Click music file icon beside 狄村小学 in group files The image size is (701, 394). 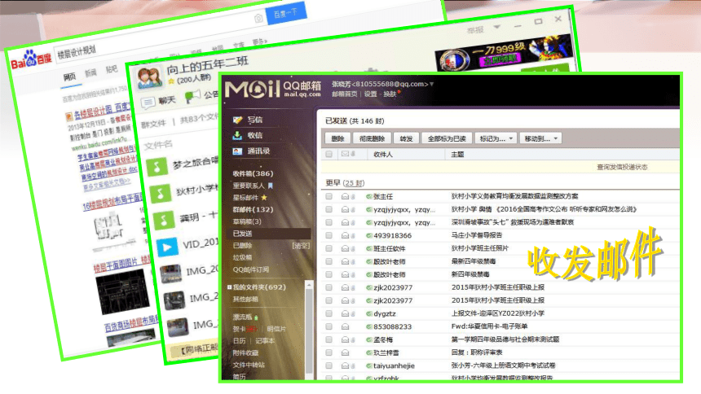160,194
